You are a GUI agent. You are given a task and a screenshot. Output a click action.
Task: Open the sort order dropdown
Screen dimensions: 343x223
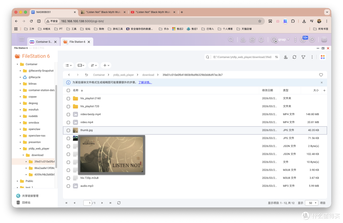[94, 65]
